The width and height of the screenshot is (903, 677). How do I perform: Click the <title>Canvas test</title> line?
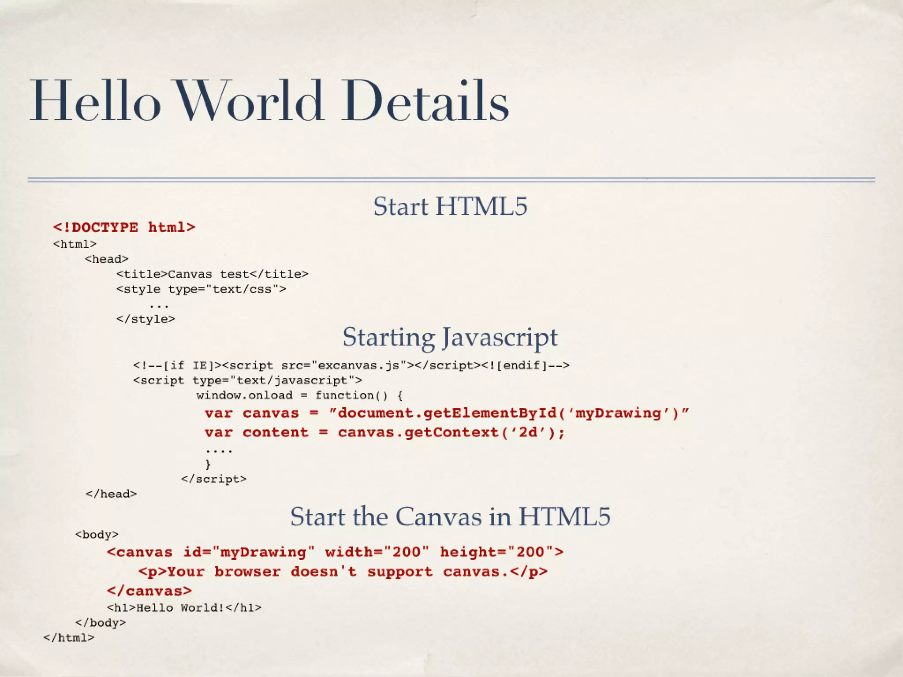pyautogui.click(x=212, y=274)
